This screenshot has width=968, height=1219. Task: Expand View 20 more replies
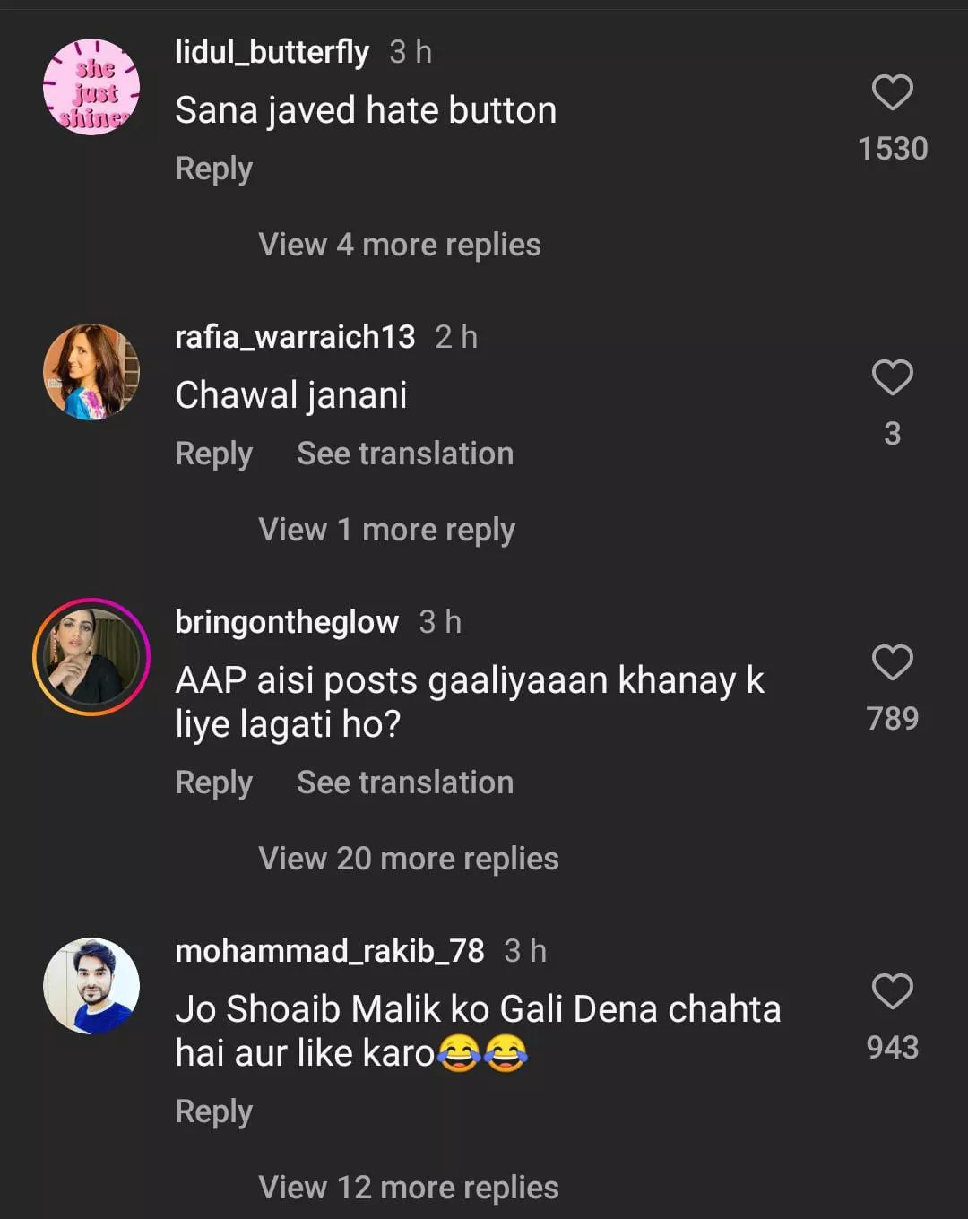(408, 859)
